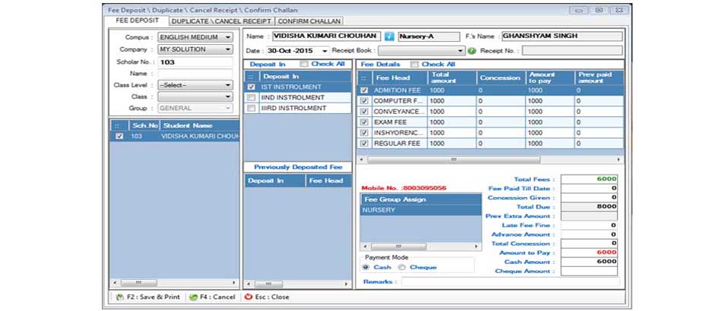Screen dimensions: 728x311
Task: Check the IIIRD INSTROLMENT checkbox
Action: pyautogui.click(x=252, y=108)
